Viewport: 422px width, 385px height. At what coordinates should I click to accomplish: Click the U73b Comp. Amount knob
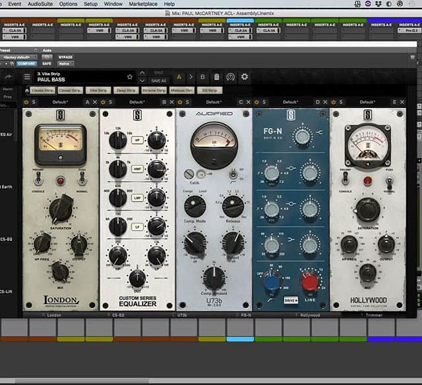pyautogui.click(x=214, y=278)
